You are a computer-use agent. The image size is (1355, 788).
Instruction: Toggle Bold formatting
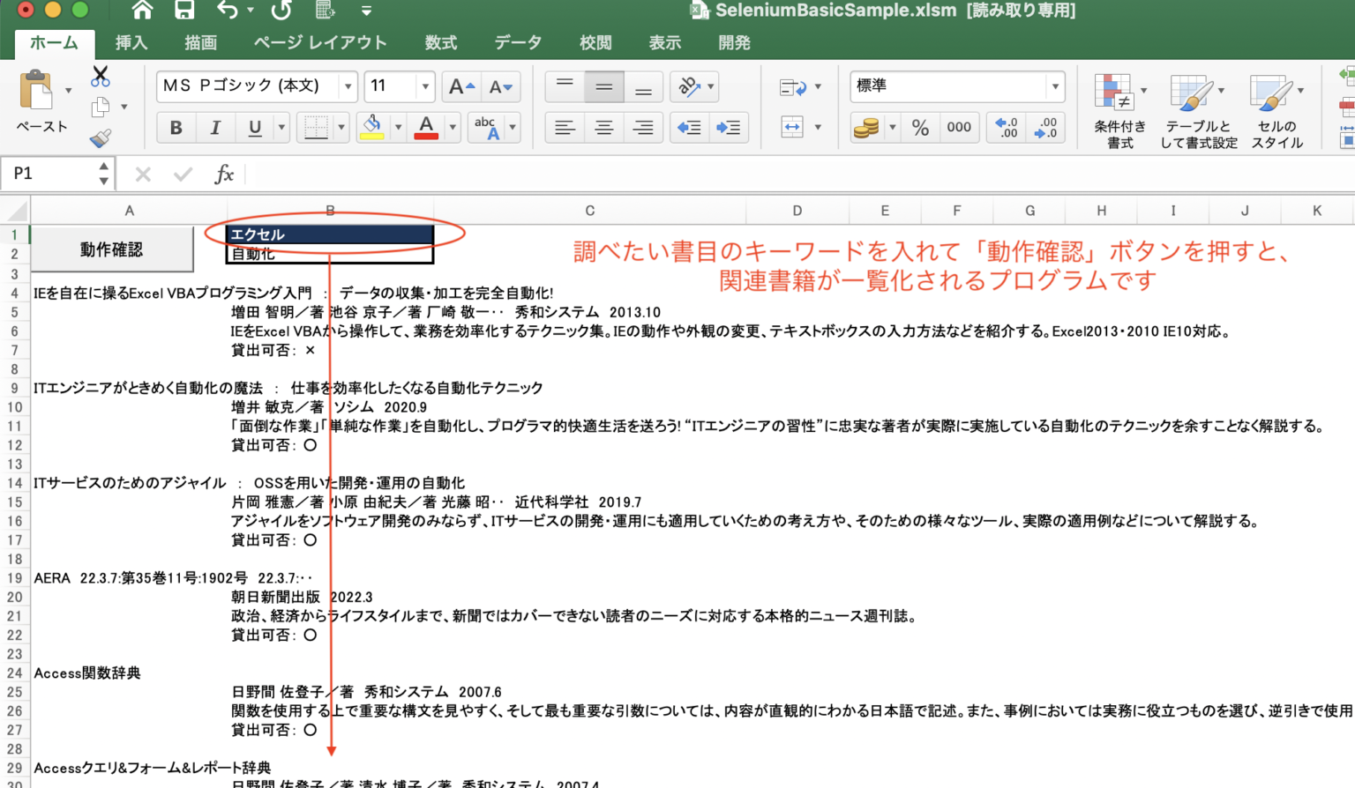pyautogui.click(x=176, y=128)
